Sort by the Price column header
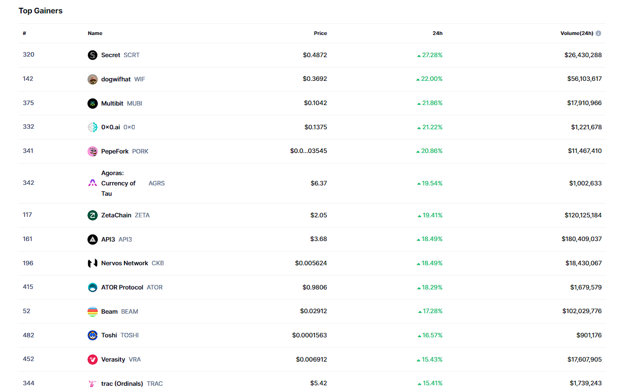632x392 pixels. (x=321, y=33)
